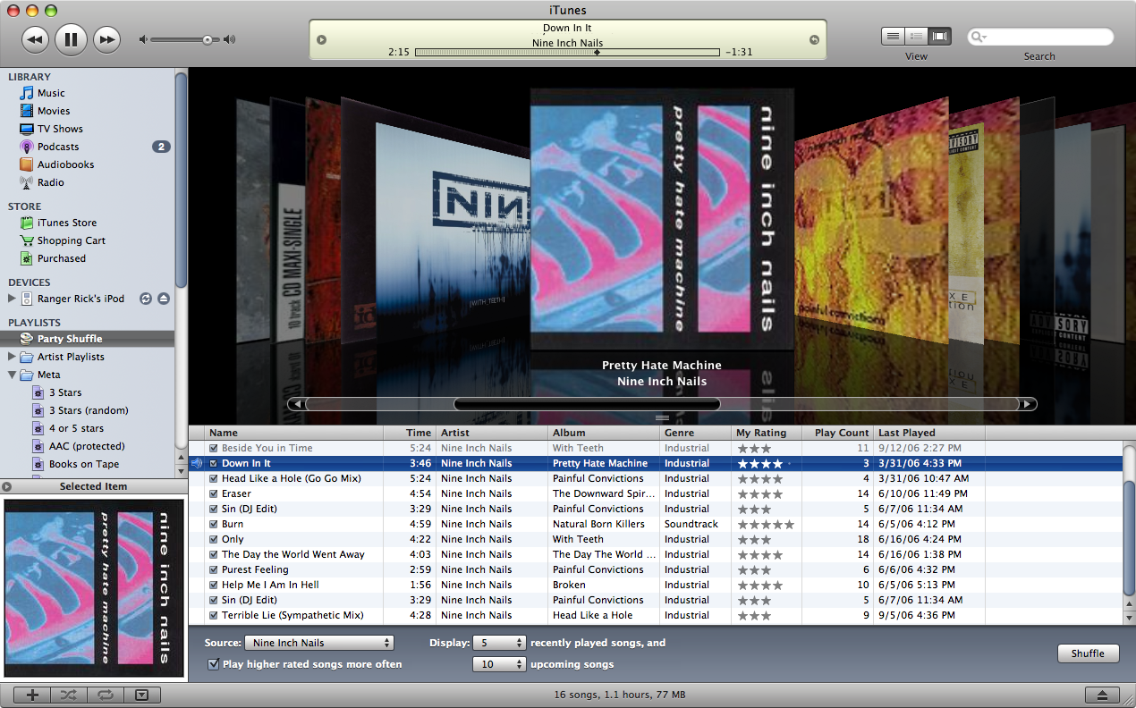Open the upcoming songs count dropdown
Image resolution: width=1136 pixels, height=708 pixels.
[499, 664]
